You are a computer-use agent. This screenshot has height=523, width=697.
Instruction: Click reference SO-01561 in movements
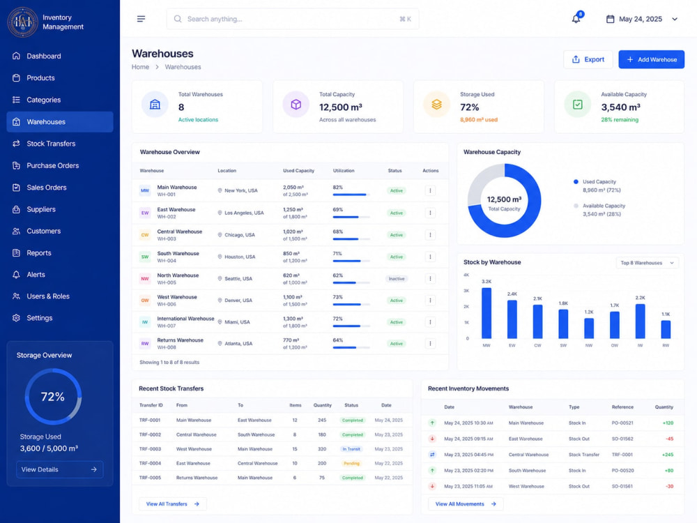pos(622,486)
